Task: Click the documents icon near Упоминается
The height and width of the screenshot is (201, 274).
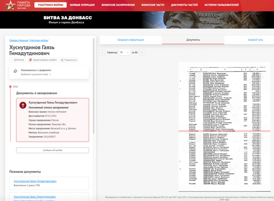Action: 15,71
